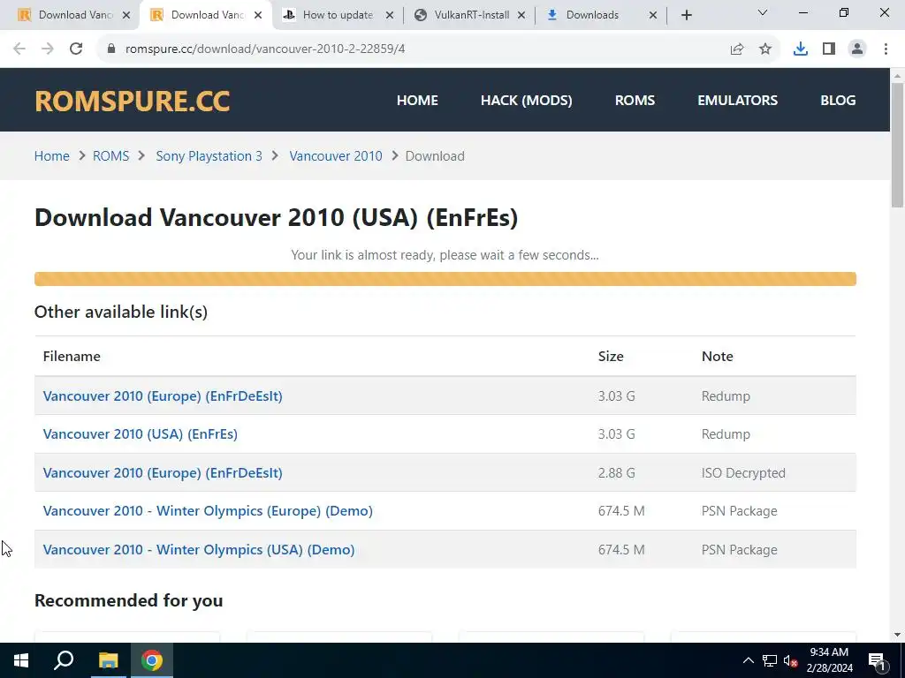Toggle Chrome side panel icon

click(x=829, y=49)
